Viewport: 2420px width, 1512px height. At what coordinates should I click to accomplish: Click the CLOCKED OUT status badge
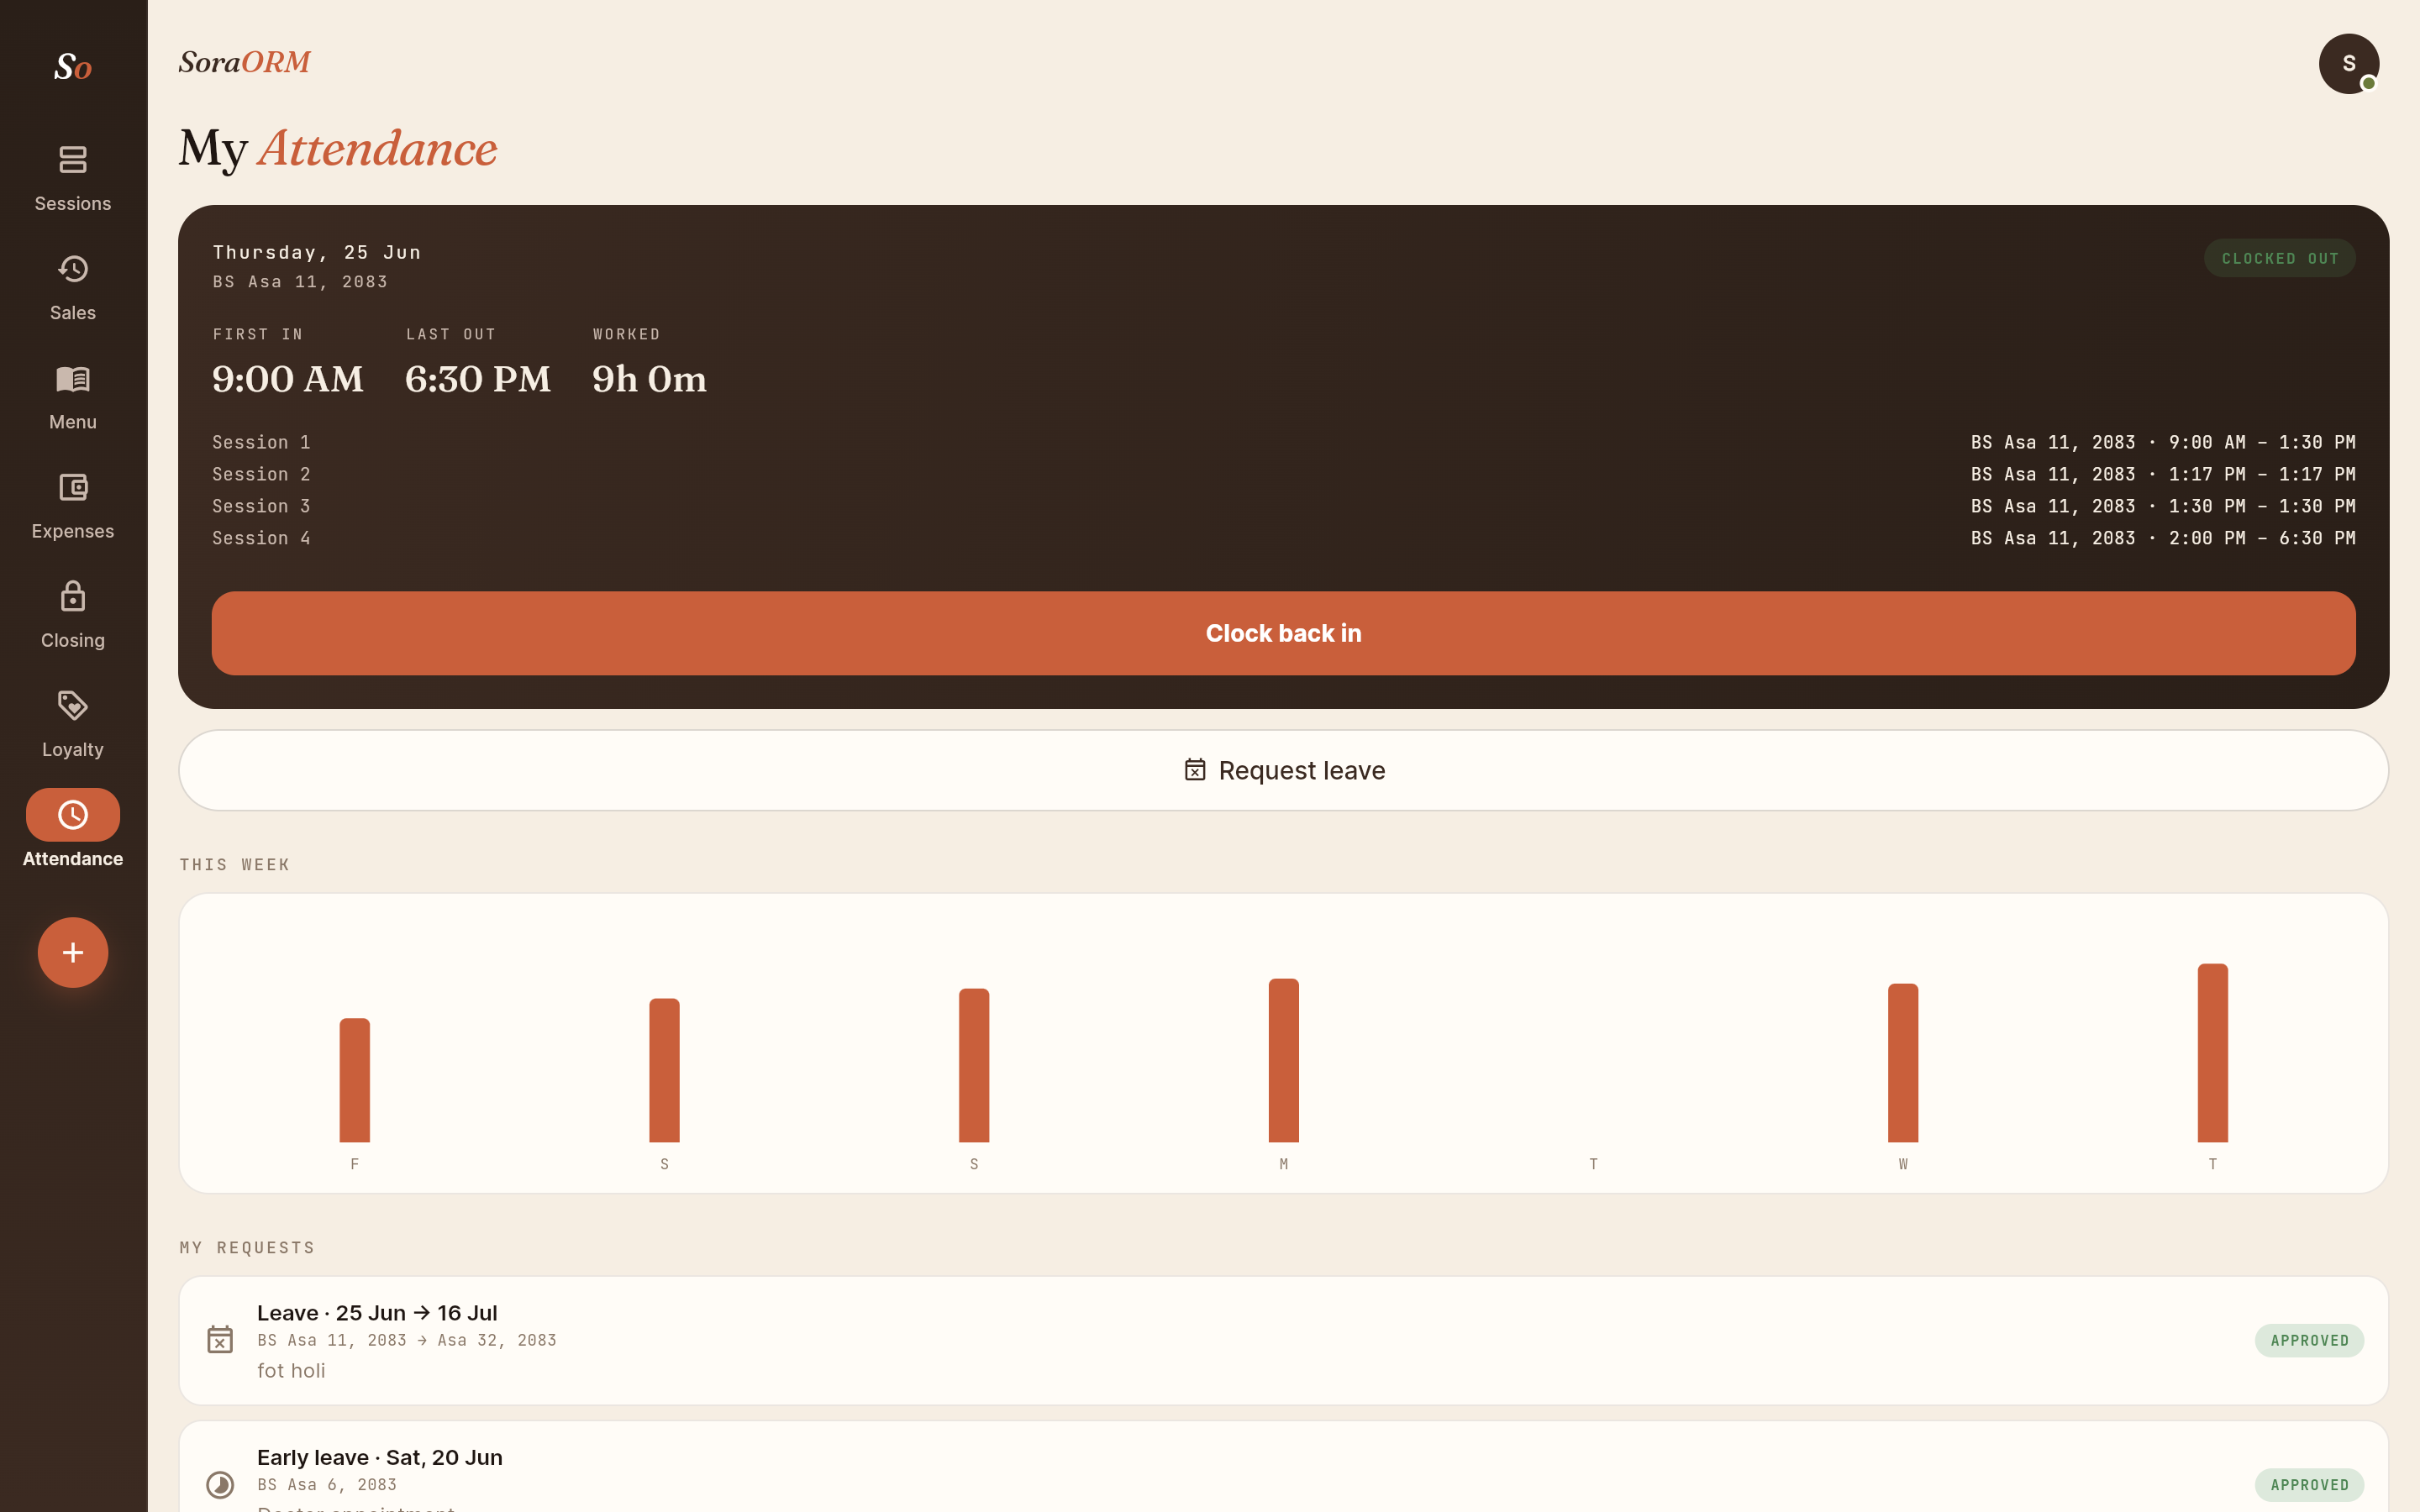point(2279,258)
